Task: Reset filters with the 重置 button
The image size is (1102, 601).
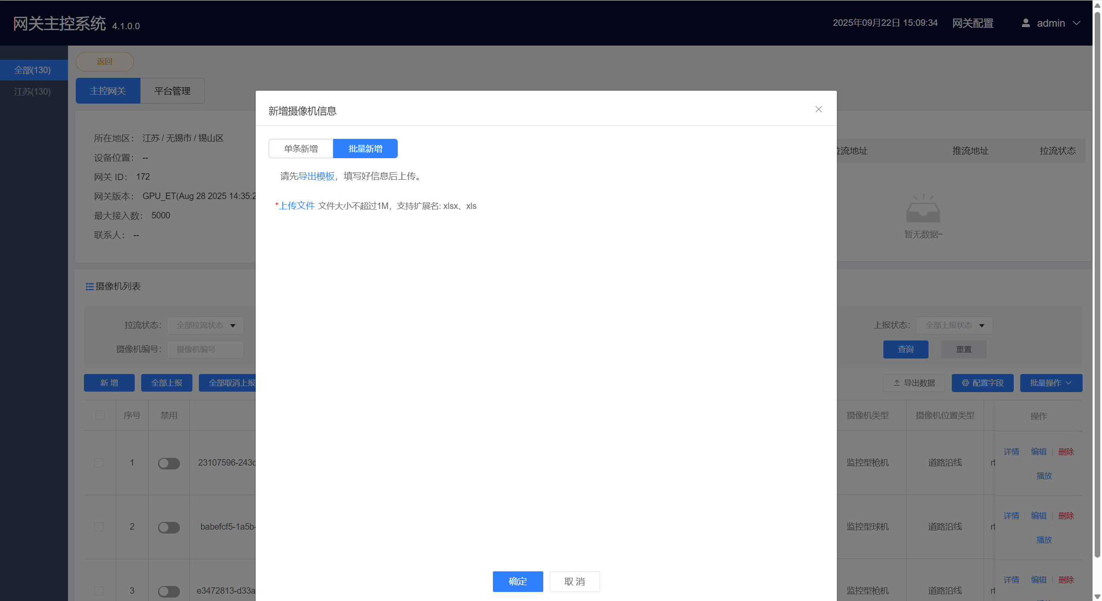Action: 964,350
